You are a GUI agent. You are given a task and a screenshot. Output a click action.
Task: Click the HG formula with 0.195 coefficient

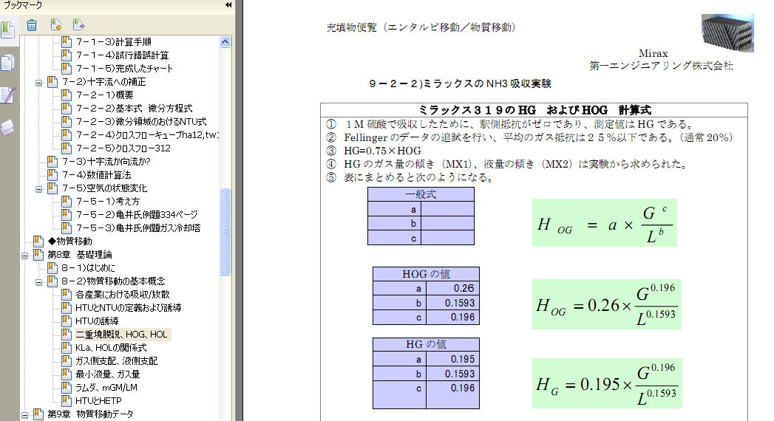[x=607, y=383]
